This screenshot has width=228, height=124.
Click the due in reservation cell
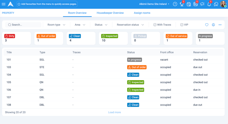tap(197, 90)
